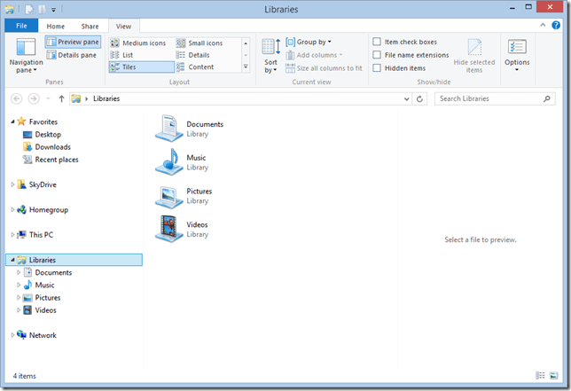Expand Documents under Libraries tree
Screen dimensions: 571x391
coord(19,272)
